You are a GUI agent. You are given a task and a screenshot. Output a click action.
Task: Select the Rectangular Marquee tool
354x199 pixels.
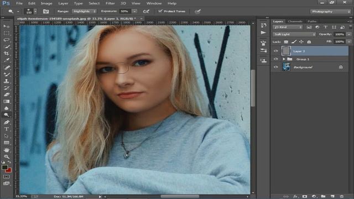(x=6, y=33)
